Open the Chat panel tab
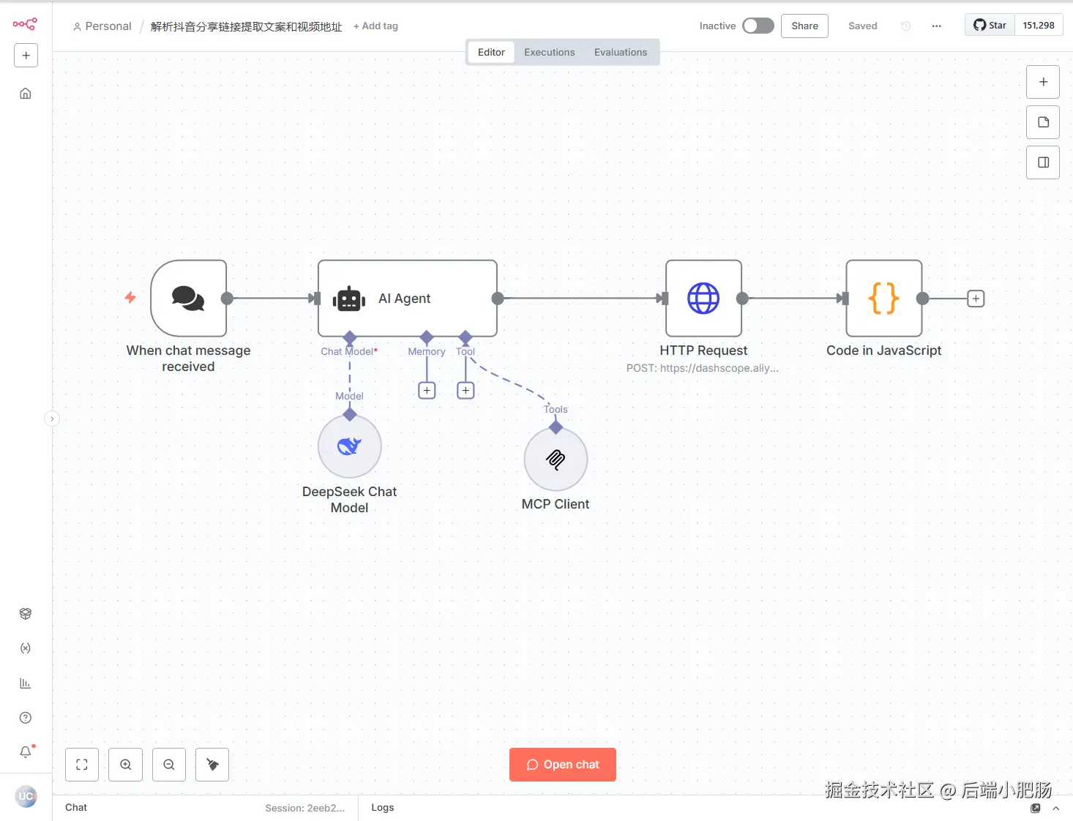Image resolution: width=1073 pixels, height=821 pixels. click(x=76, y=808)
